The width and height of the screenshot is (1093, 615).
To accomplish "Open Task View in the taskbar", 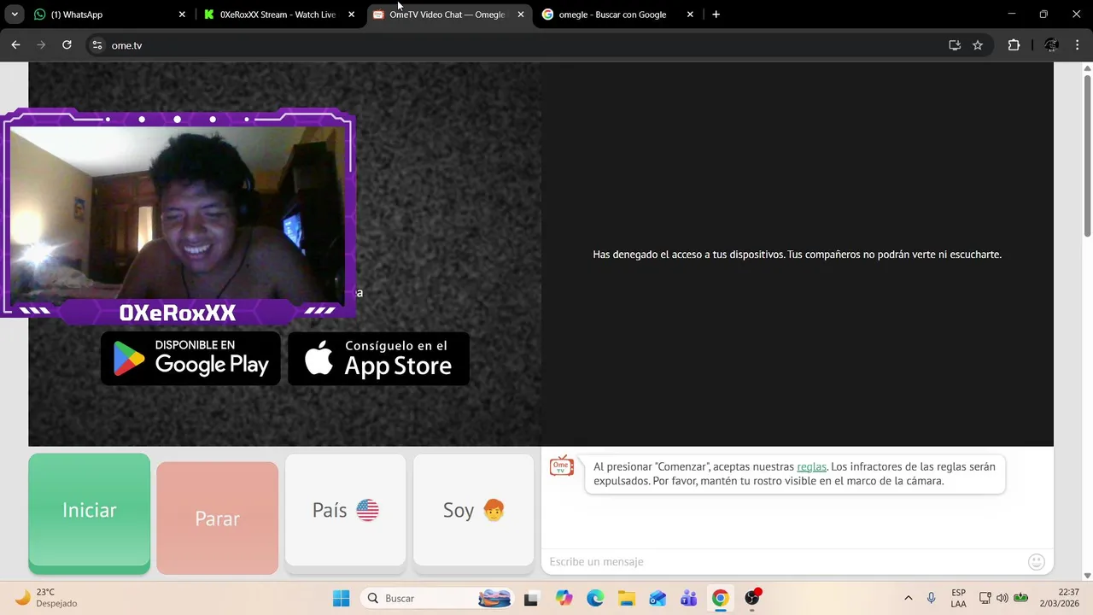I will click(531, 598).
